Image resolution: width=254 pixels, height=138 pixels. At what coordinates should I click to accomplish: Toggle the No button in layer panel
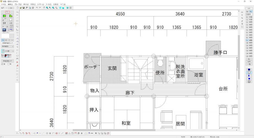click(251, 12)
